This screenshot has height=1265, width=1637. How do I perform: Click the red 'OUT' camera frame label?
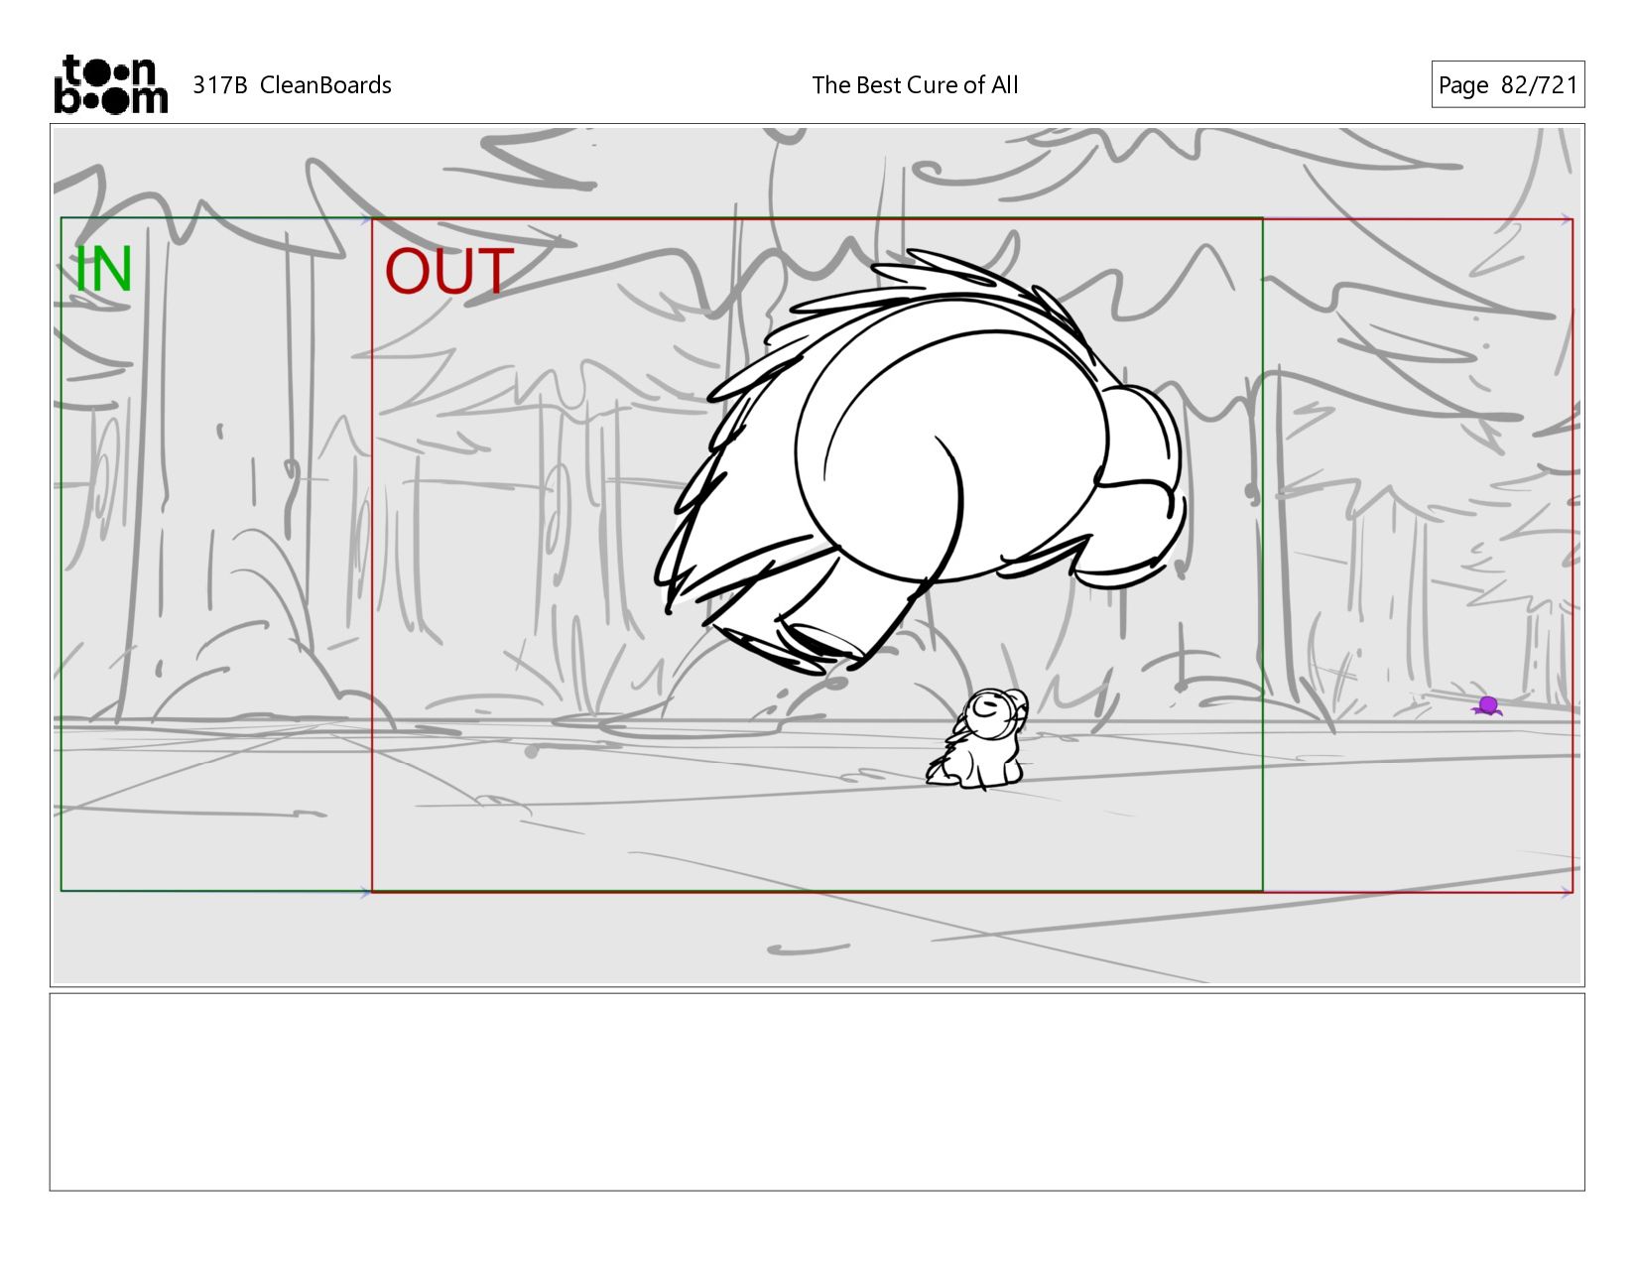pyautogui.click(x=449, y=271)
